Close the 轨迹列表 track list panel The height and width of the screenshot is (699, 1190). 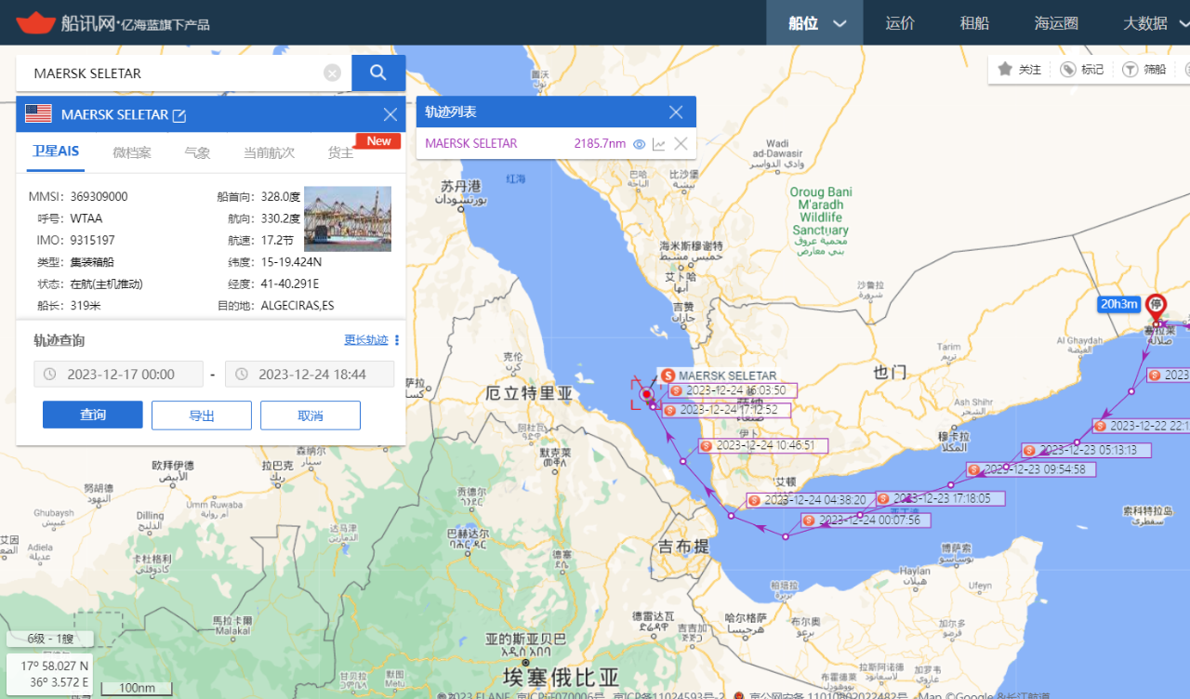pos(676,112)
